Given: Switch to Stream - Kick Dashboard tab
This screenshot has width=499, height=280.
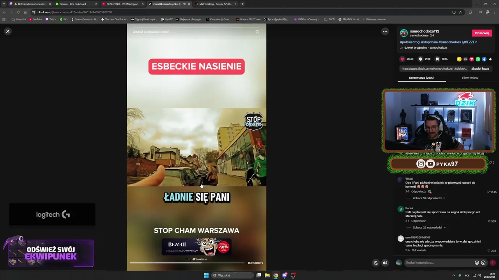Looking at the screenshot, I should pyautogui.click(x=76, y=4).
